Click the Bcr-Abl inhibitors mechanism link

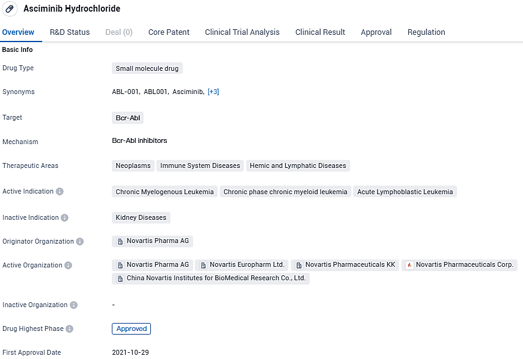click(139, 141)
